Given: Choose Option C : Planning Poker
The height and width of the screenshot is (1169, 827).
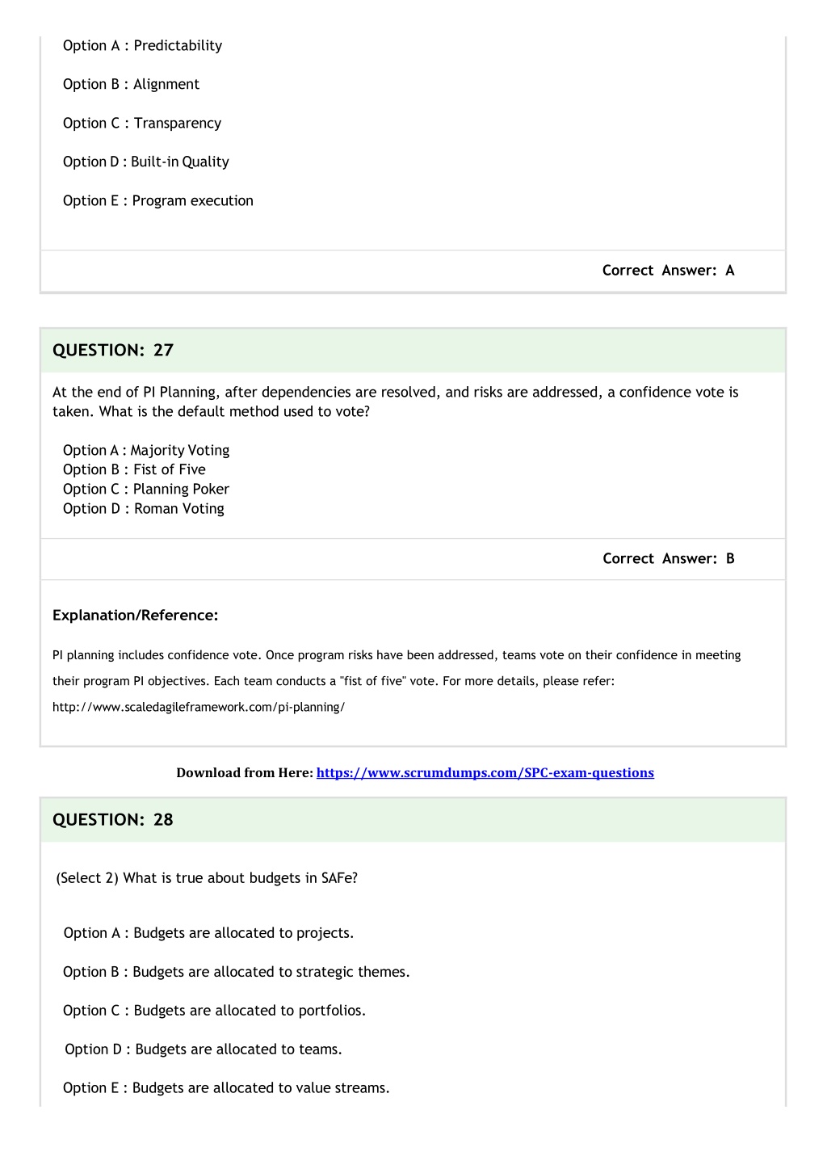Looking at the screenshot, I should click(x=146, y=490).
